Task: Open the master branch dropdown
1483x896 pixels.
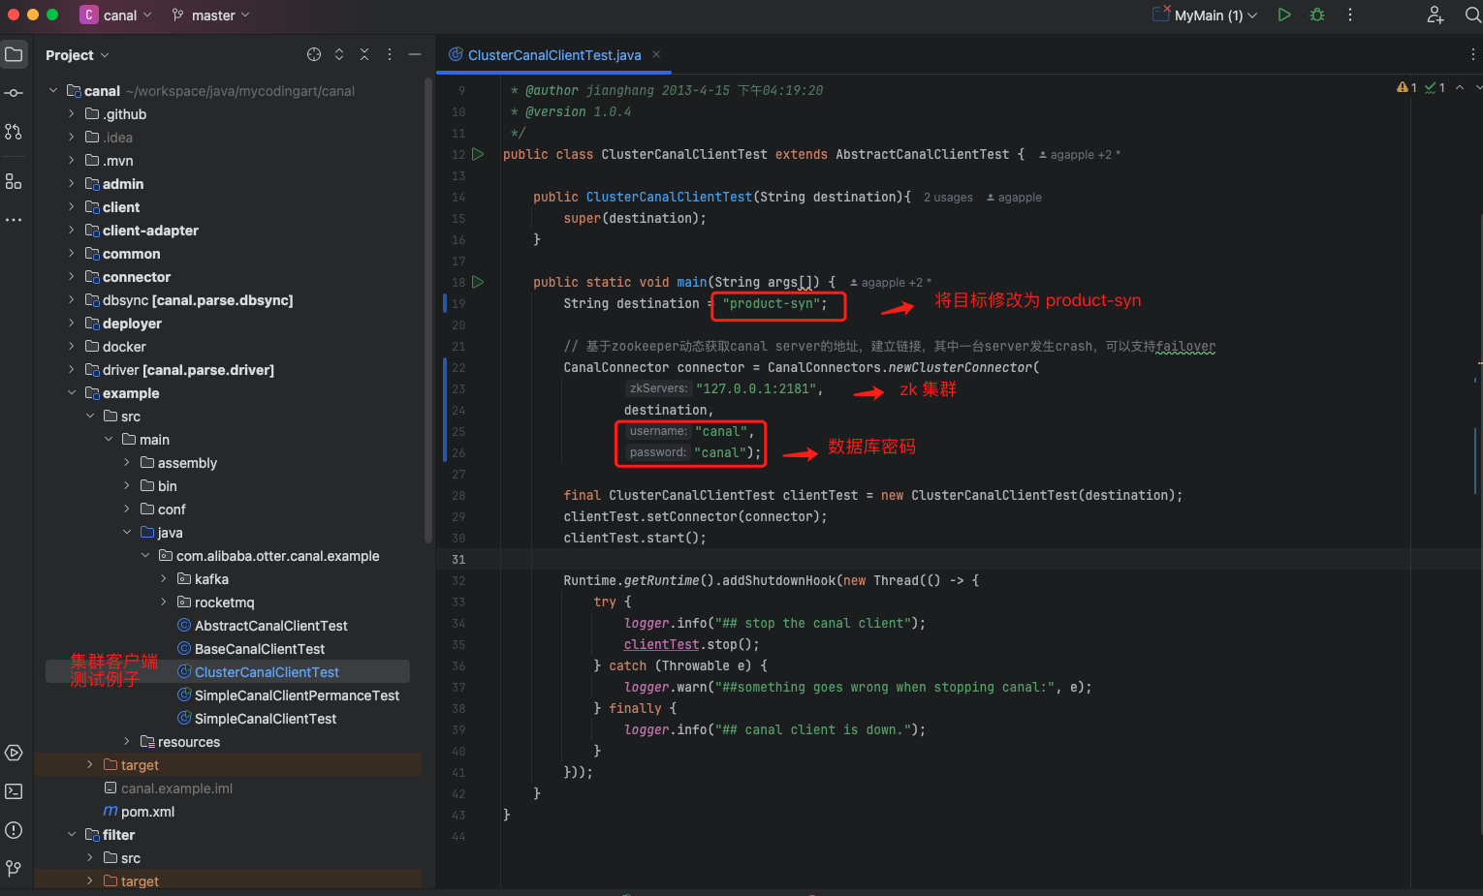Action: coord(211,15)
